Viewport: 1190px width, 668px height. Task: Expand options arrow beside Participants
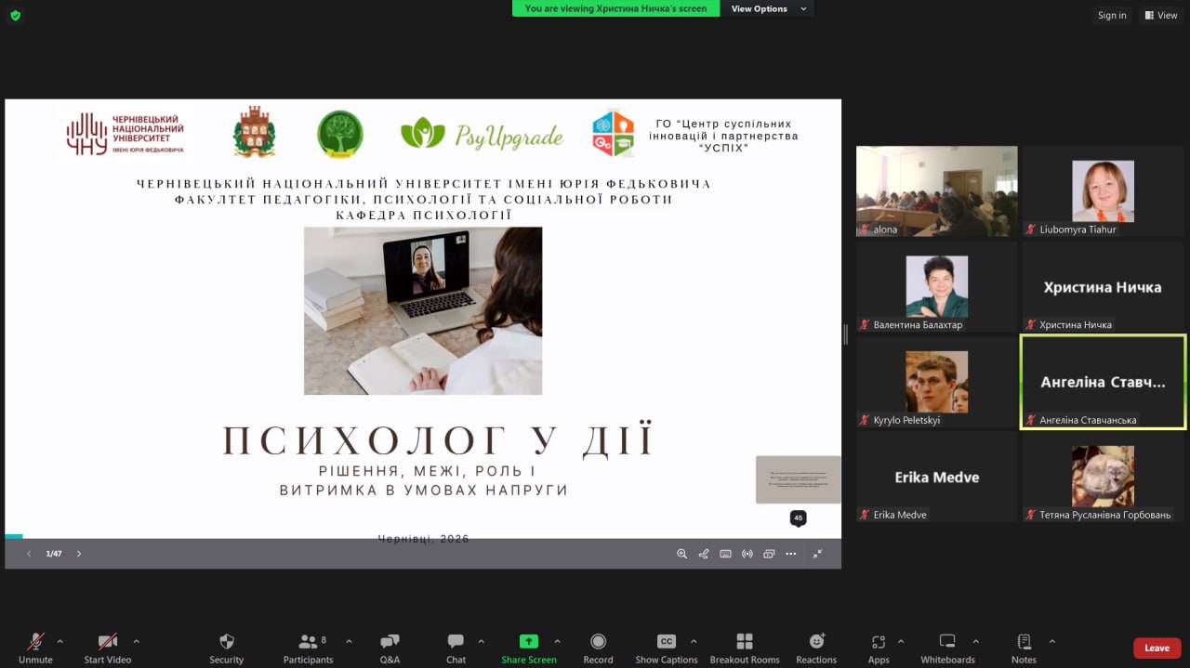coord(349,641)
